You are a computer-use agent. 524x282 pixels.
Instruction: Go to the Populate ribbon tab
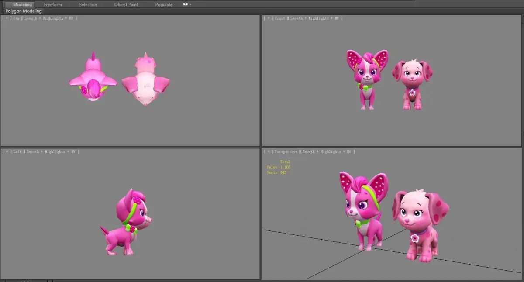point(164,4)
